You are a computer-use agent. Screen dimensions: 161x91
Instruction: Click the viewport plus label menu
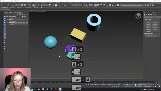pyautogui.click(x=30, y=12)
